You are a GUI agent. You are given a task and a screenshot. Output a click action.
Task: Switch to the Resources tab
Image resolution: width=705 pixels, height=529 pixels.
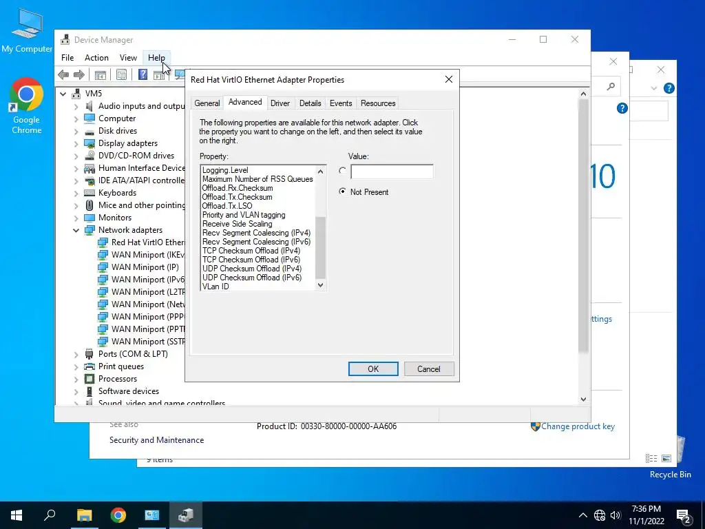coord(378,103)
